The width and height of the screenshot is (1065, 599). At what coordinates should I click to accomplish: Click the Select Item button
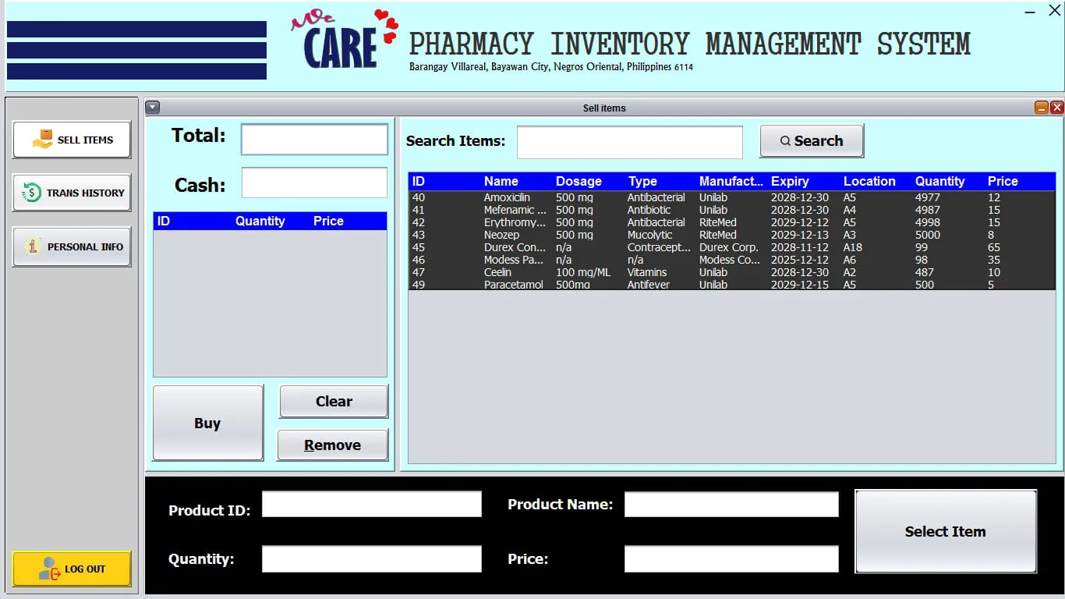(x=946, y=531)
